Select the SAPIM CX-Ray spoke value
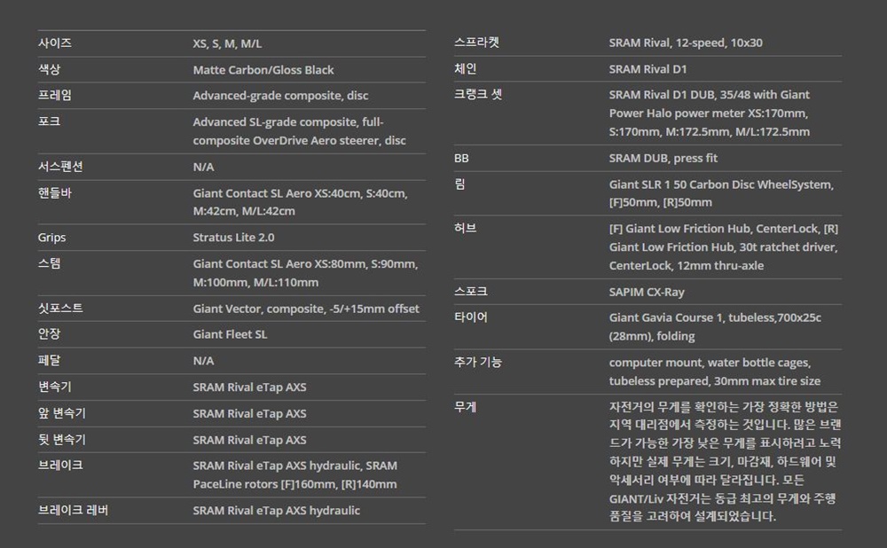This screenshot has width=887, height=548. 647,292
